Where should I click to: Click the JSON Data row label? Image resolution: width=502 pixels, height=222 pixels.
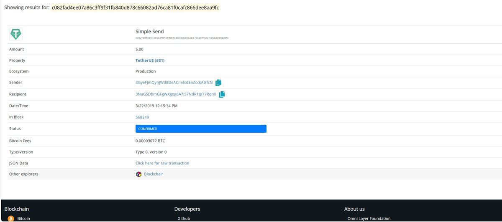(x=18, y=163)
